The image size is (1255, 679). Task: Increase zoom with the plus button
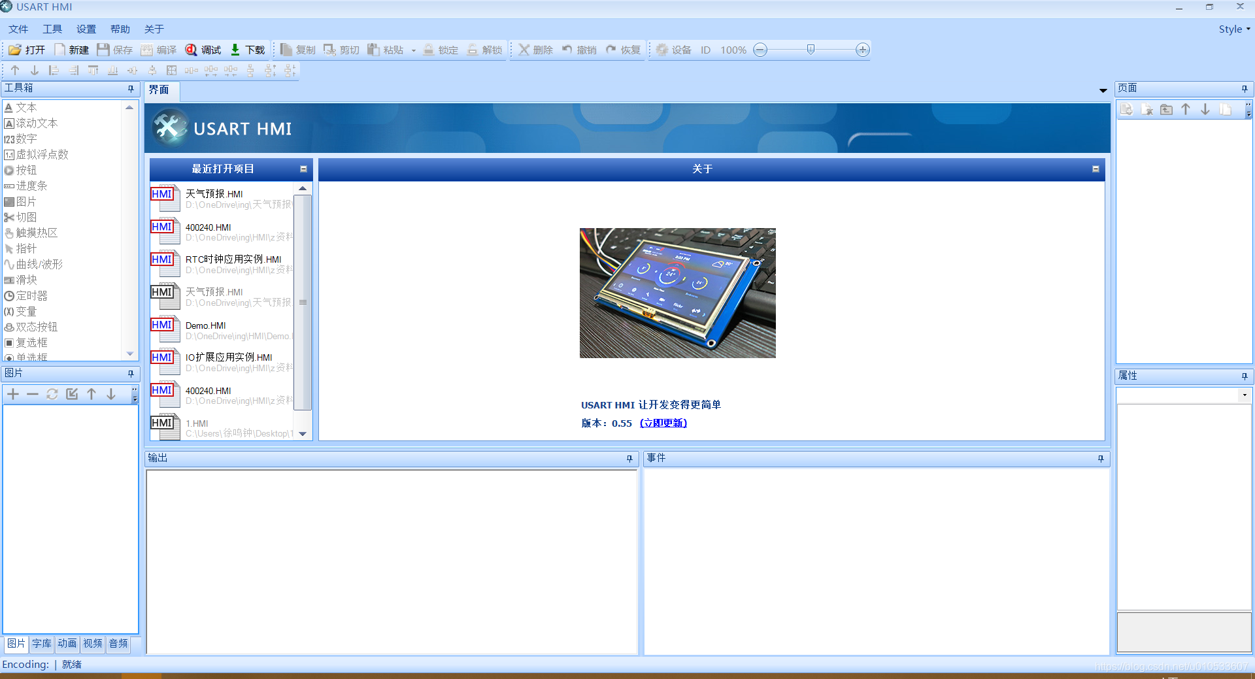863,50
